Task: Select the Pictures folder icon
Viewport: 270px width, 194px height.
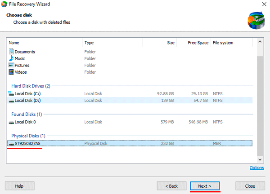Action: 11,65
